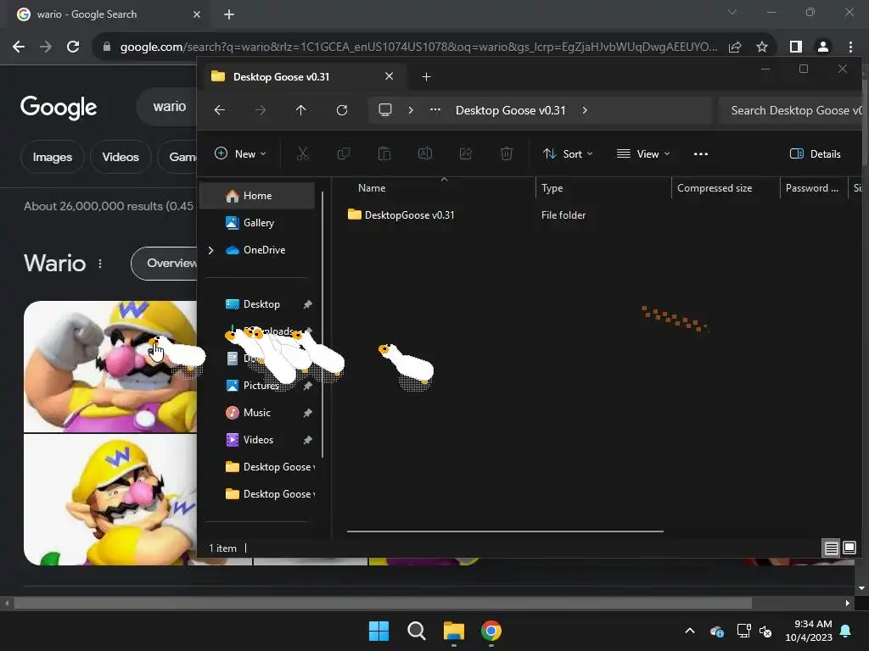The width and height of the screenshot is (869, 651).
Task: Go back in Chrome browser
Action: pos(19,47)
